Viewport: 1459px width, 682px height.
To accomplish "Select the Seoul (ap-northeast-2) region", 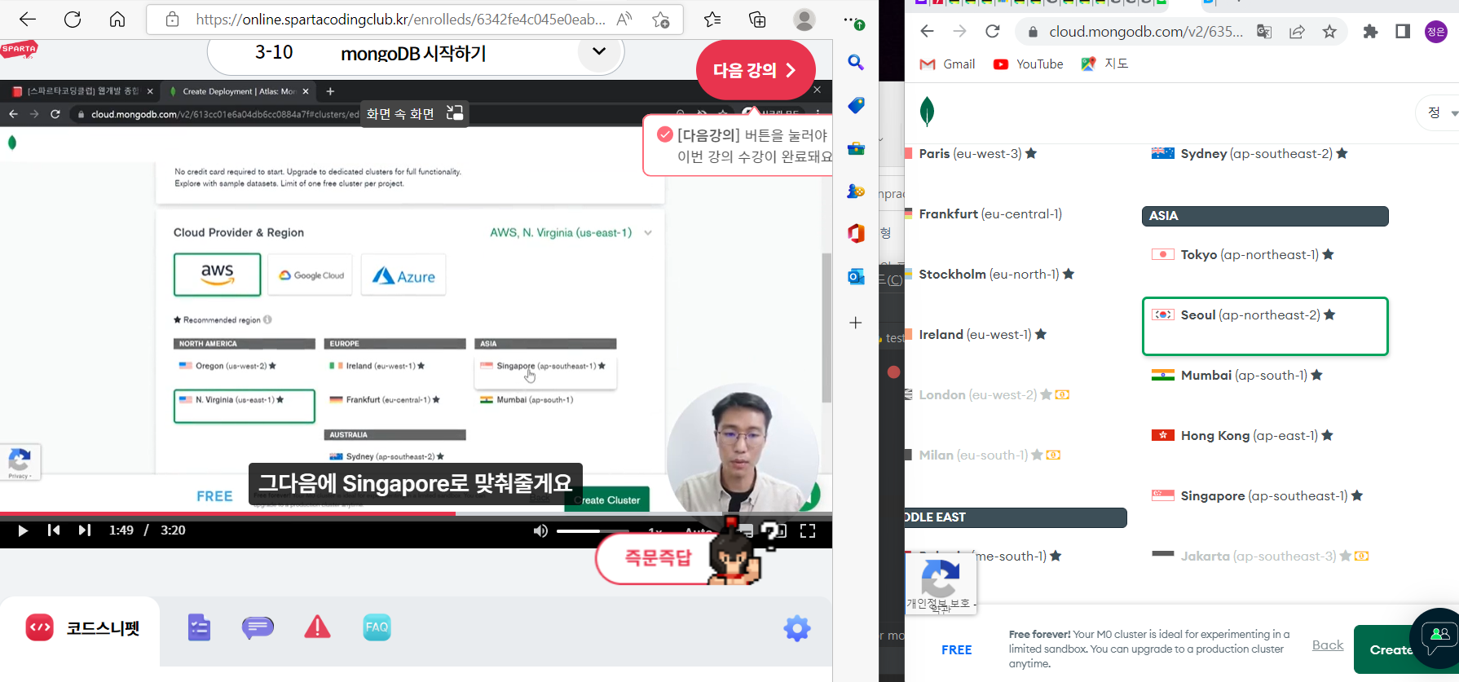I will click(x=1265, y=326).
